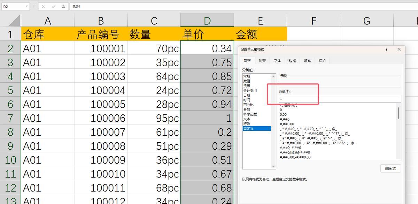Select column D header
This screenshot has height=204, width=418.
pyautogui.click(x=207, y=21)
